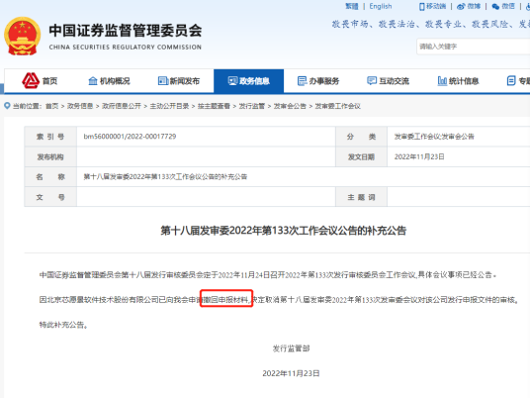The width and height of the screenshot is (530, 398).
Task: Open the 微博 Weibo icon
Action: point(461,6)
